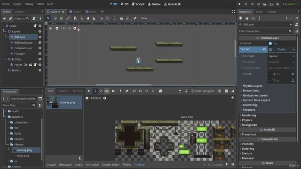The height and width of the screenshot is (169, 301).
Task: Click the viewport horizontal scrollbar
Action: coord(124,84)
